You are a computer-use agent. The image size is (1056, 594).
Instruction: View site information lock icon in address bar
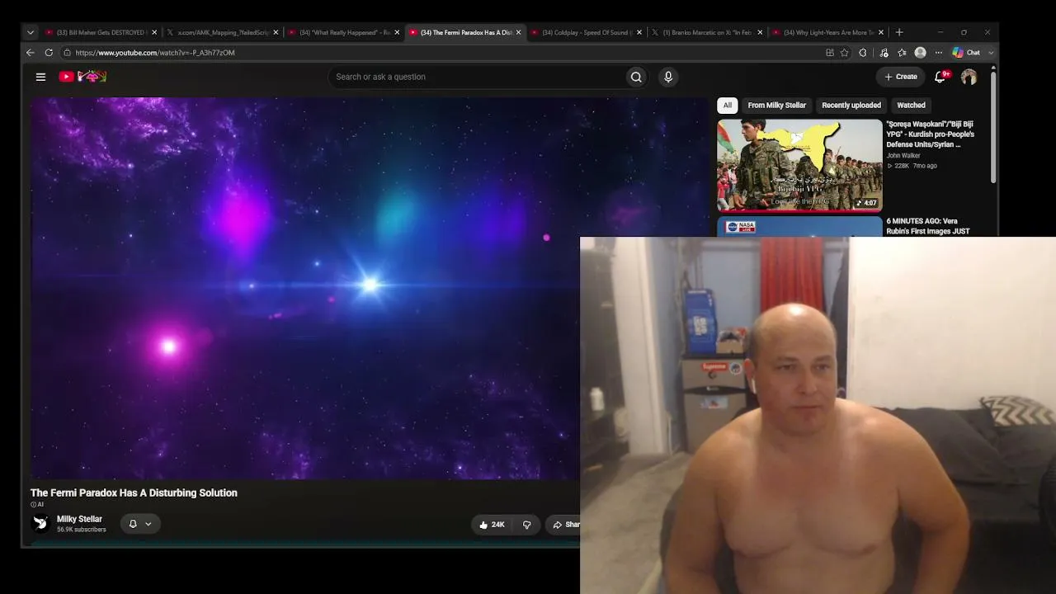[68, 53]
